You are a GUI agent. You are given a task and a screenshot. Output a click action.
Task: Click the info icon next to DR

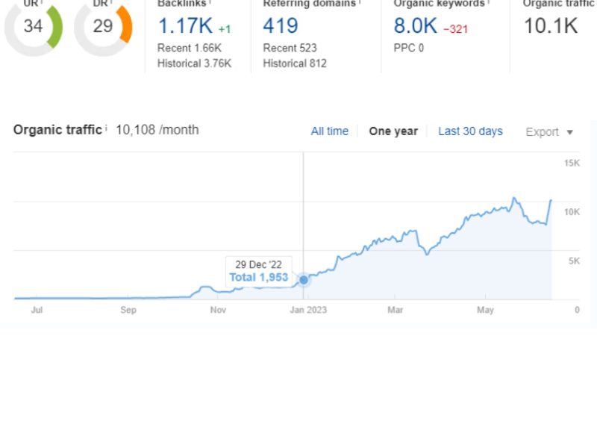[x=111, y=3]
